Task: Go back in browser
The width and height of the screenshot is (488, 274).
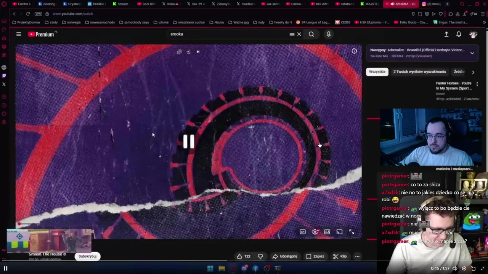Action: coord(14,14)
